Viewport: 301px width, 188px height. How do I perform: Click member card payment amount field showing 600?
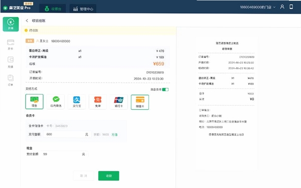[67, 134]
